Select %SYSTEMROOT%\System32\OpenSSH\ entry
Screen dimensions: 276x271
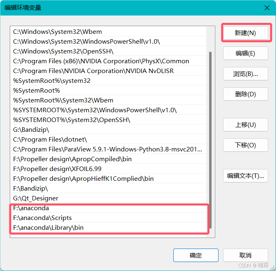click(108, 120)
